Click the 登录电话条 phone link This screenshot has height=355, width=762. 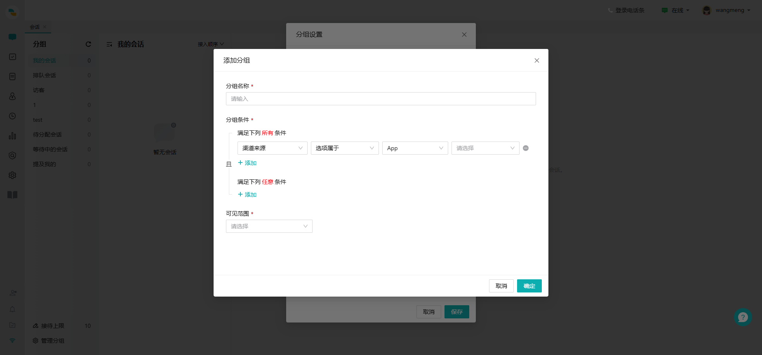626,10
